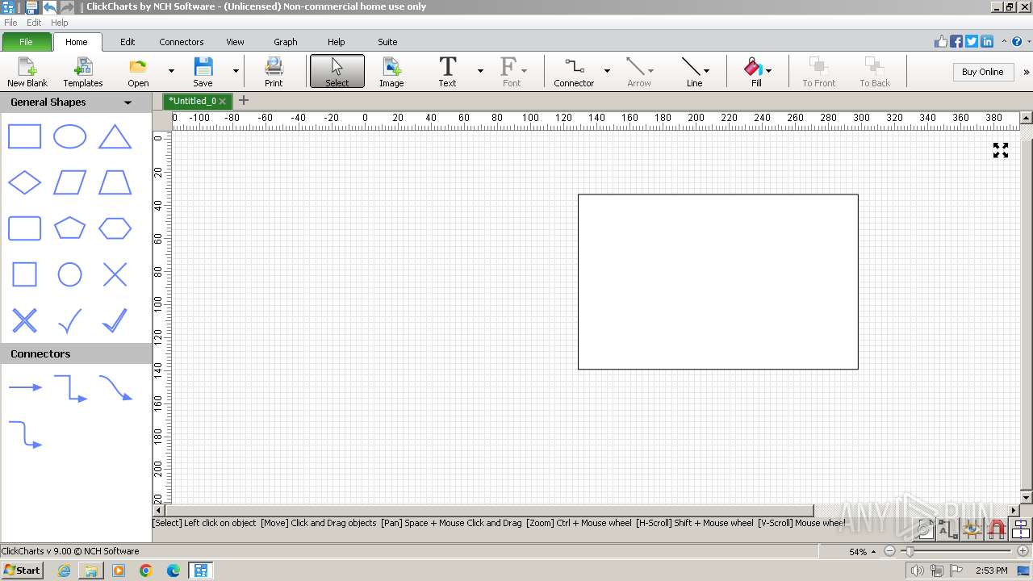Toggle grid visibility eye icon
Viewport: 1033px width, 581px height.
point(972,529)
